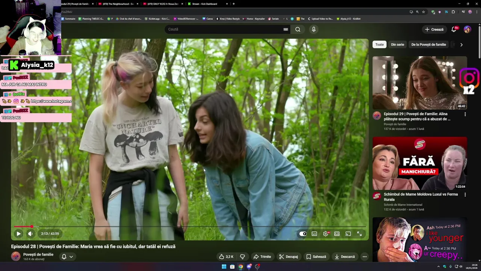Image resolution: width=481 pixels, height=271 pixels.
Task: Cast video to a TV
Action: tap(348, 234)
